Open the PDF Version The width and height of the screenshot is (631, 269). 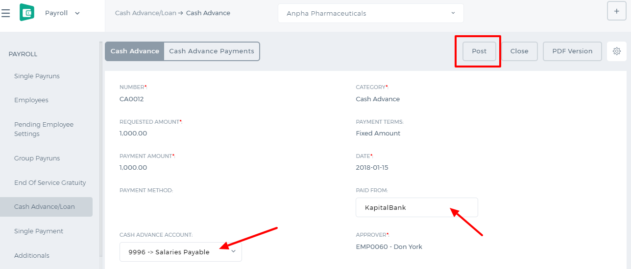[x=572, y=51]
